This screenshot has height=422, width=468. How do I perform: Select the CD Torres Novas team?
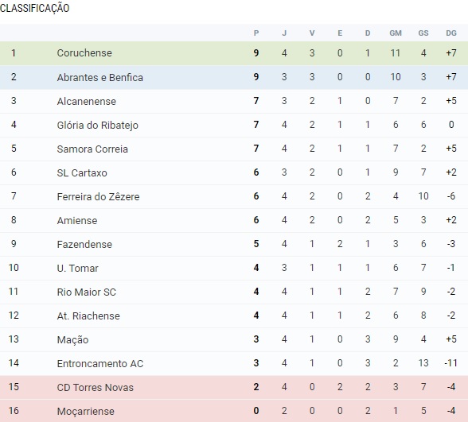pos(96,388)
